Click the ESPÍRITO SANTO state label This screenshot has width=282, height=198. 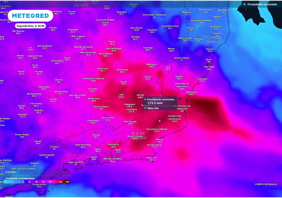coord(213,40)
